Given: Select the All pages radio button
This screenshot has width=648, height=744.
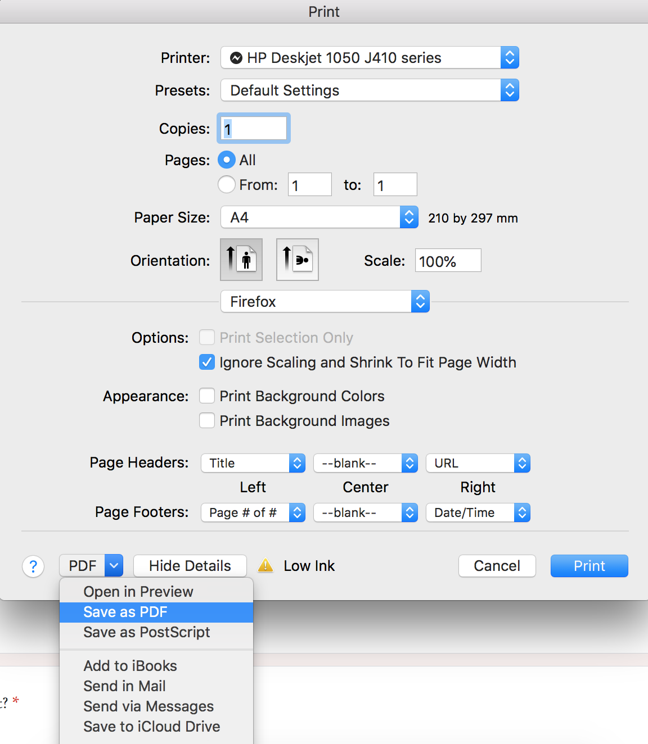Looking at the screenshot, I should tap(227, 160).
